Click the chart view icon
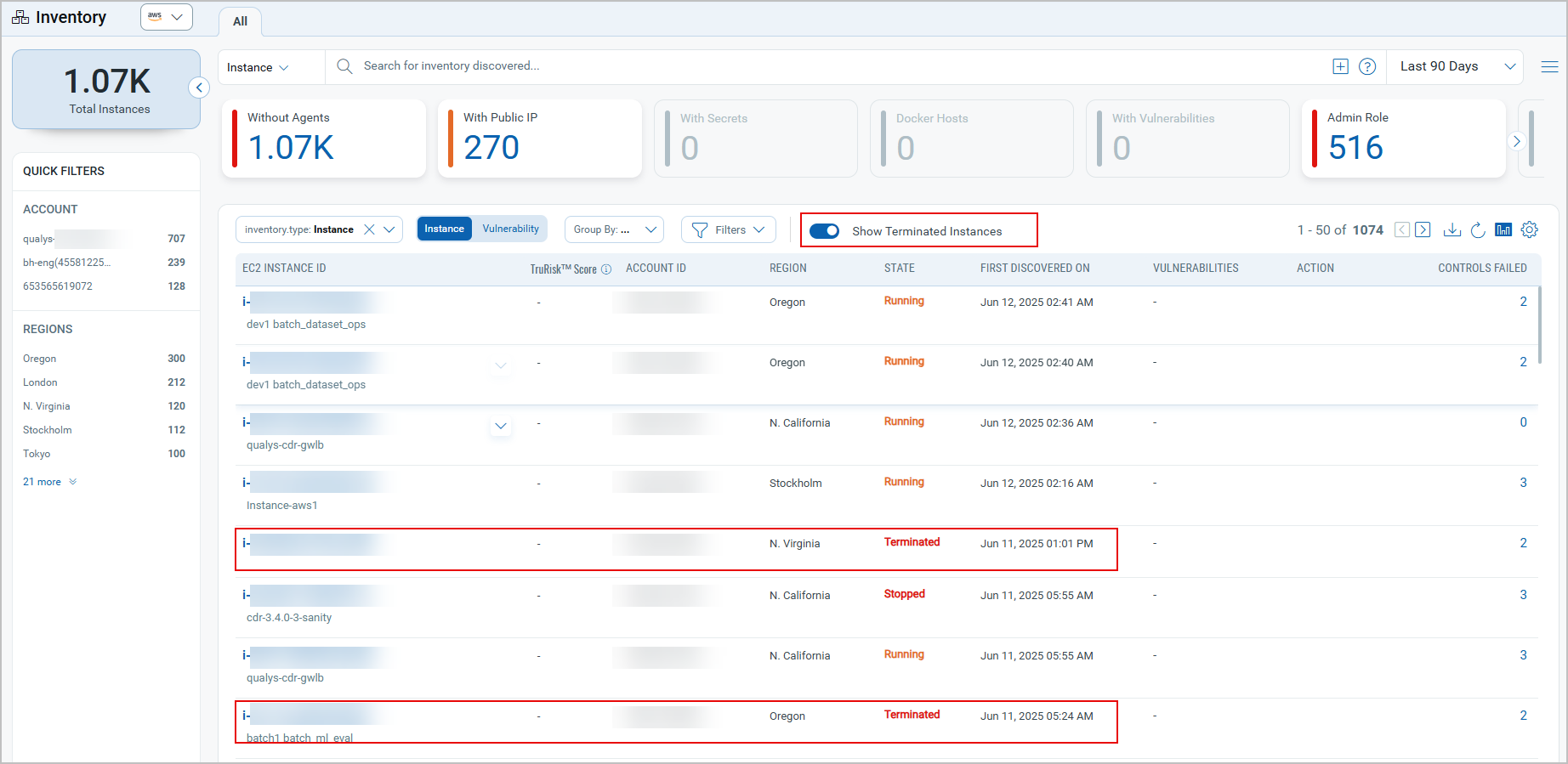The image size is (1568, 764). [1503, 229]
